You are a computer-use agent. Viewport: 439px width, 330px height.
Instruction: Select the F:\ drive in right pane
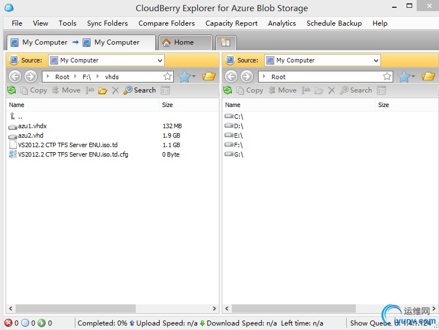pos(234,145)
